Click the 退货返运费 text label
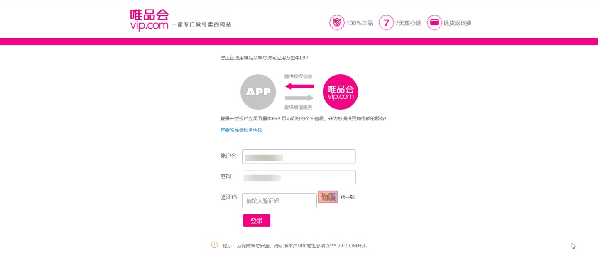 tap(457, 23)
